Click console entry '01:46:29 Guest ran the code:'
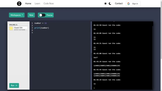The height and width of the screenshot is (91, 162). click(x=107, y=80)
